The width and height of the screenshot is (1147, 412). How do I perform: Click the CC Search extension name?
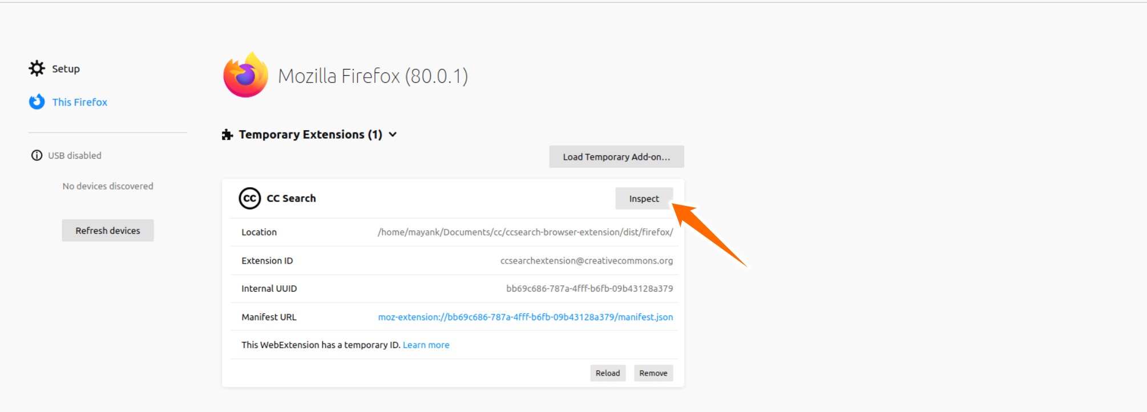click(291, 199)
